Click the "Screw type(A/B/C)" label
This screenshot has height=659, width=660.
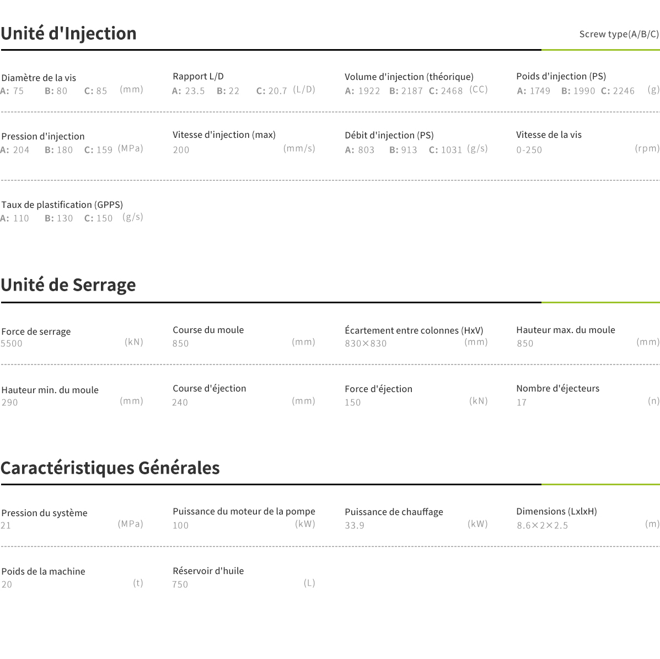(619, 34)
